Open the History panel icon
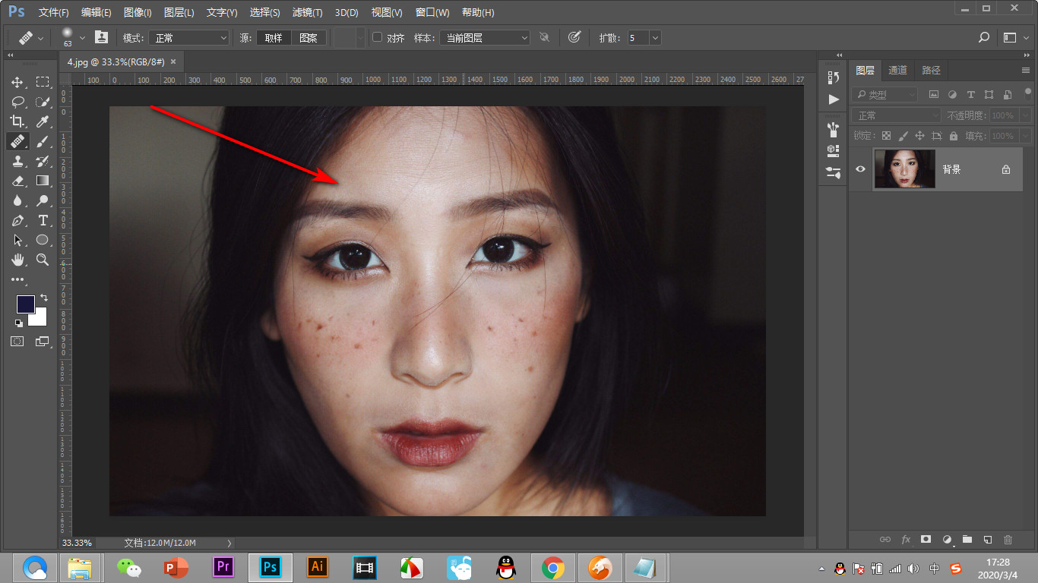Image resolution: width=1038 pixels, height=583 pixels. (x=834, y=77)
